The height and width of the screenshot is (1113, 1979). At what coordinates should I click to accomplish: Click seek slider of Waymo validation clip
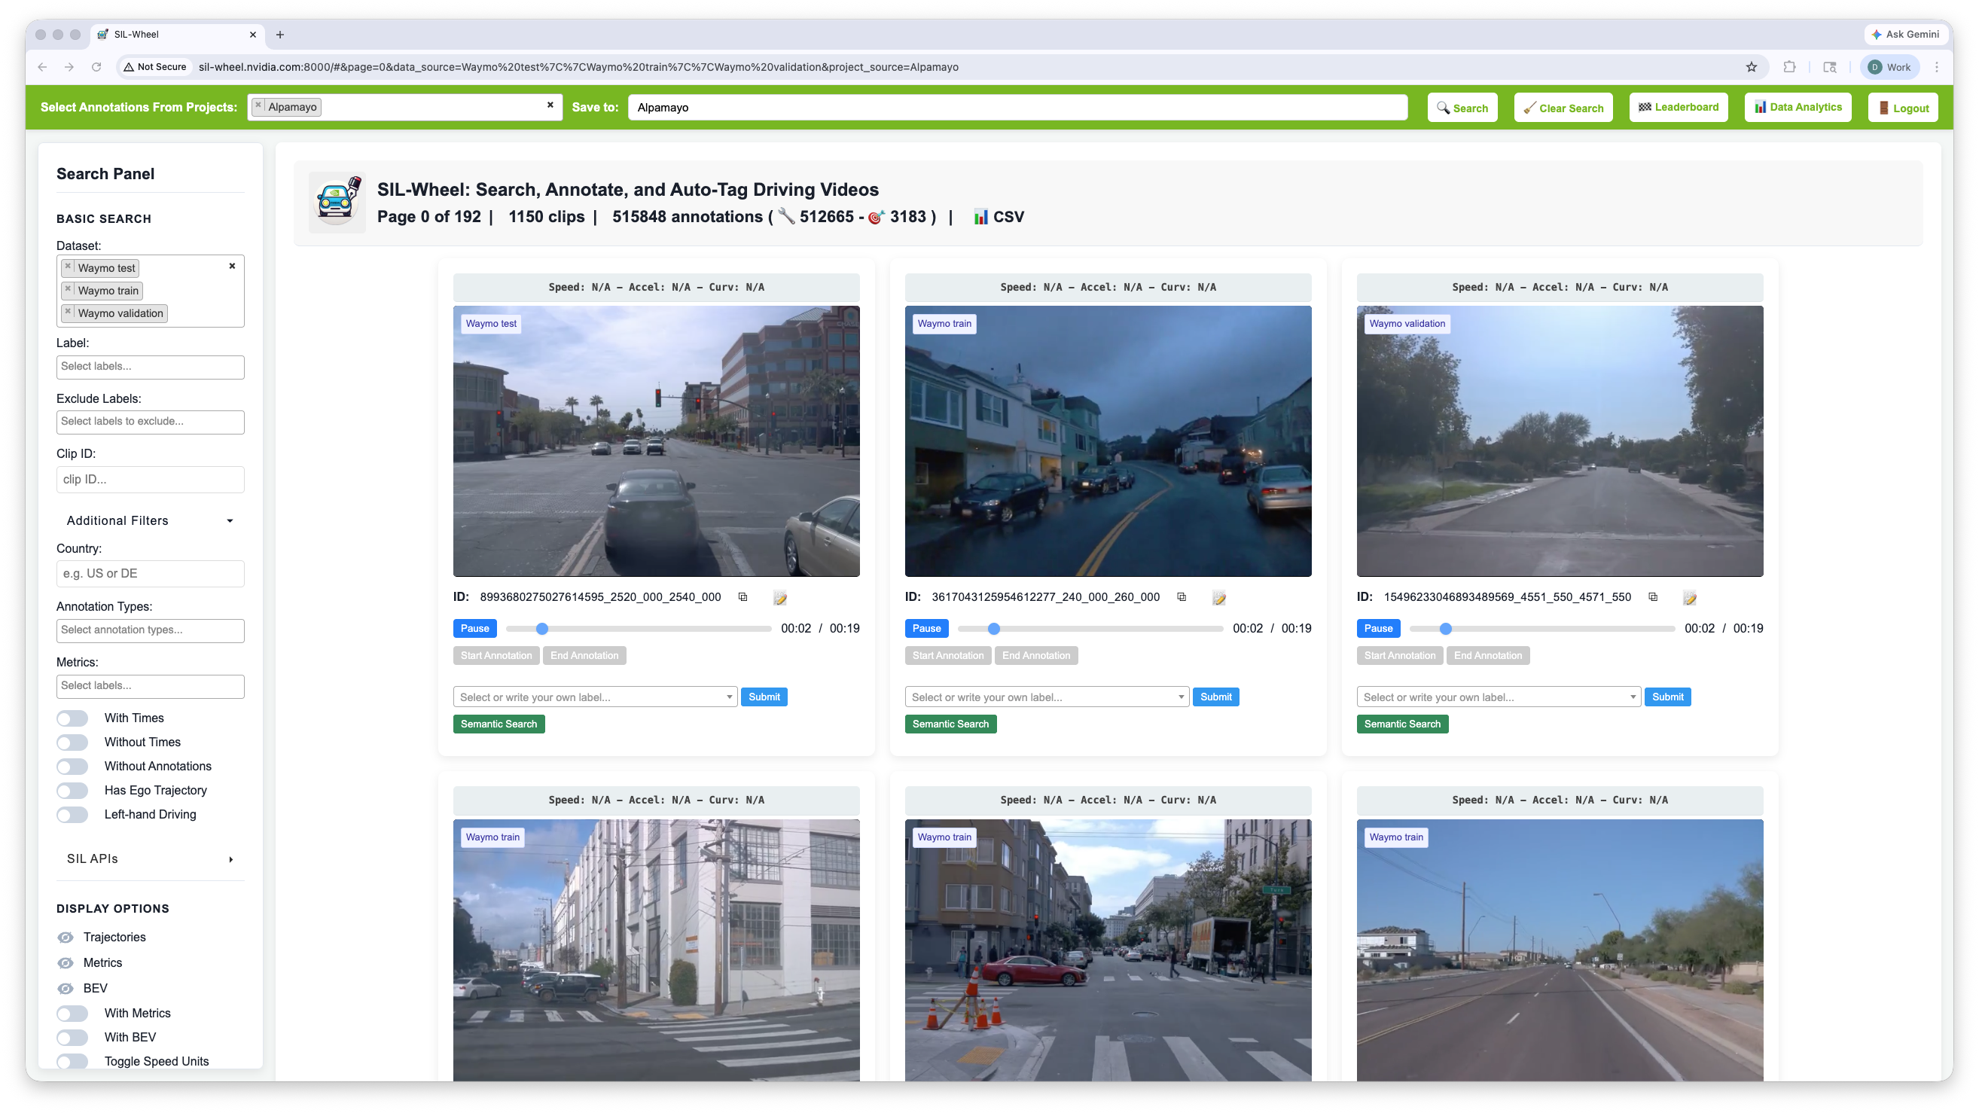[x=1542, y=628]
